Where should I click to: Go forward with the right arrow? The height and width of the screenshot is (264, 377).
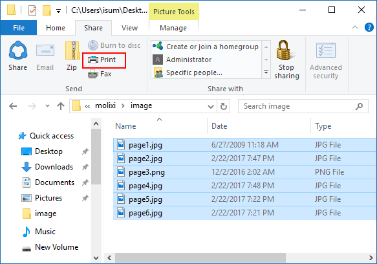coord(32,106)
